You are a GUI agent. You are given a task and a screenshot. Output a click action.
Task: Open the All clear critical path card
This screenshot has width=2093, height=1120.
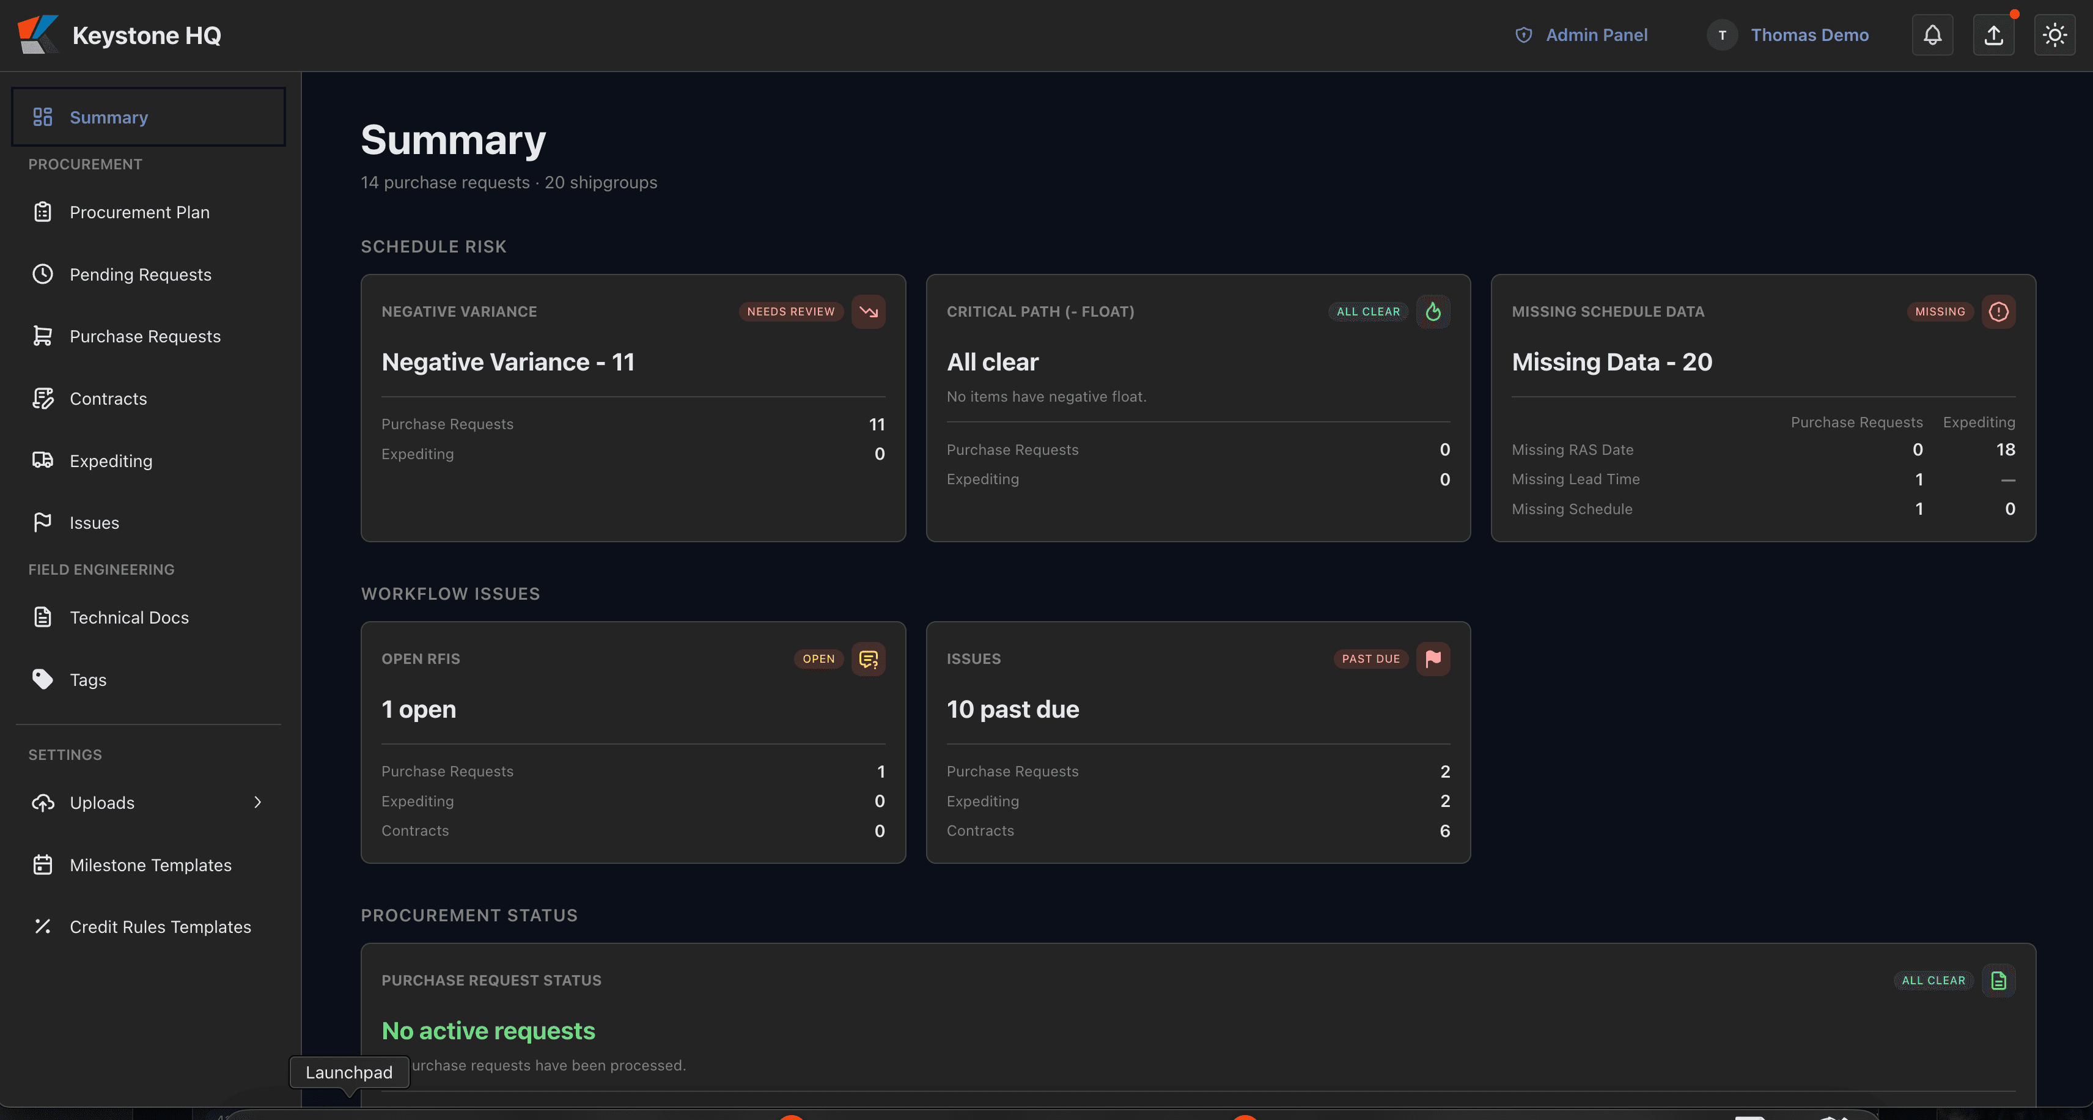pyautogui.click(x=1197, y=408)
